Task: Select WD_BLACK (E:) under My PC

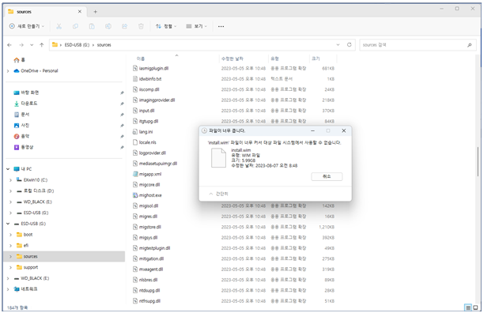Action: pyautogui.click(x=38, y=202)
